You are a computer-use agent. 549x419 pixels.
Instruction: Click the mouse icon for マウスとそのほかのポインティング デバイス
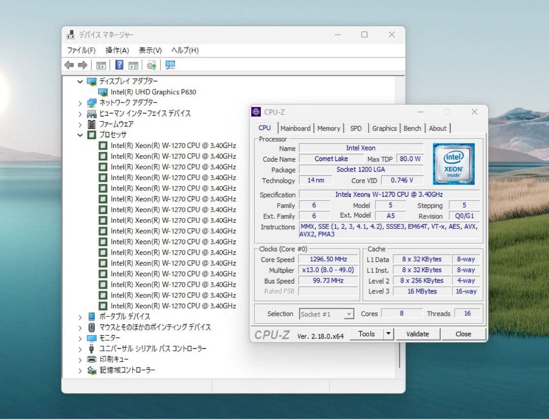pyautogui.click(x=91, y=328)
